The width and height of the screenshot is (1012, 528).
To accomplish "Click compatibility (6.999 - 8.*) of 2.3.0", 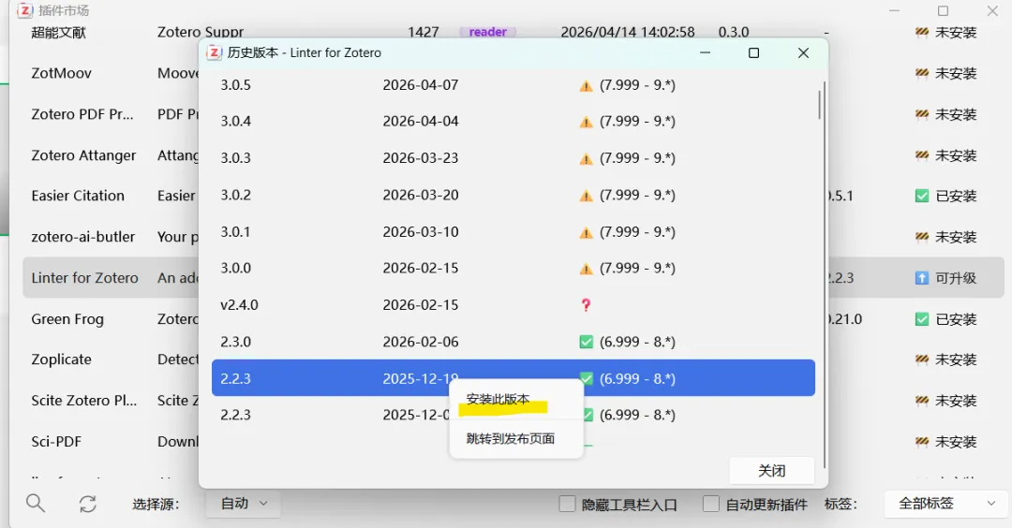I will [637, 342].
